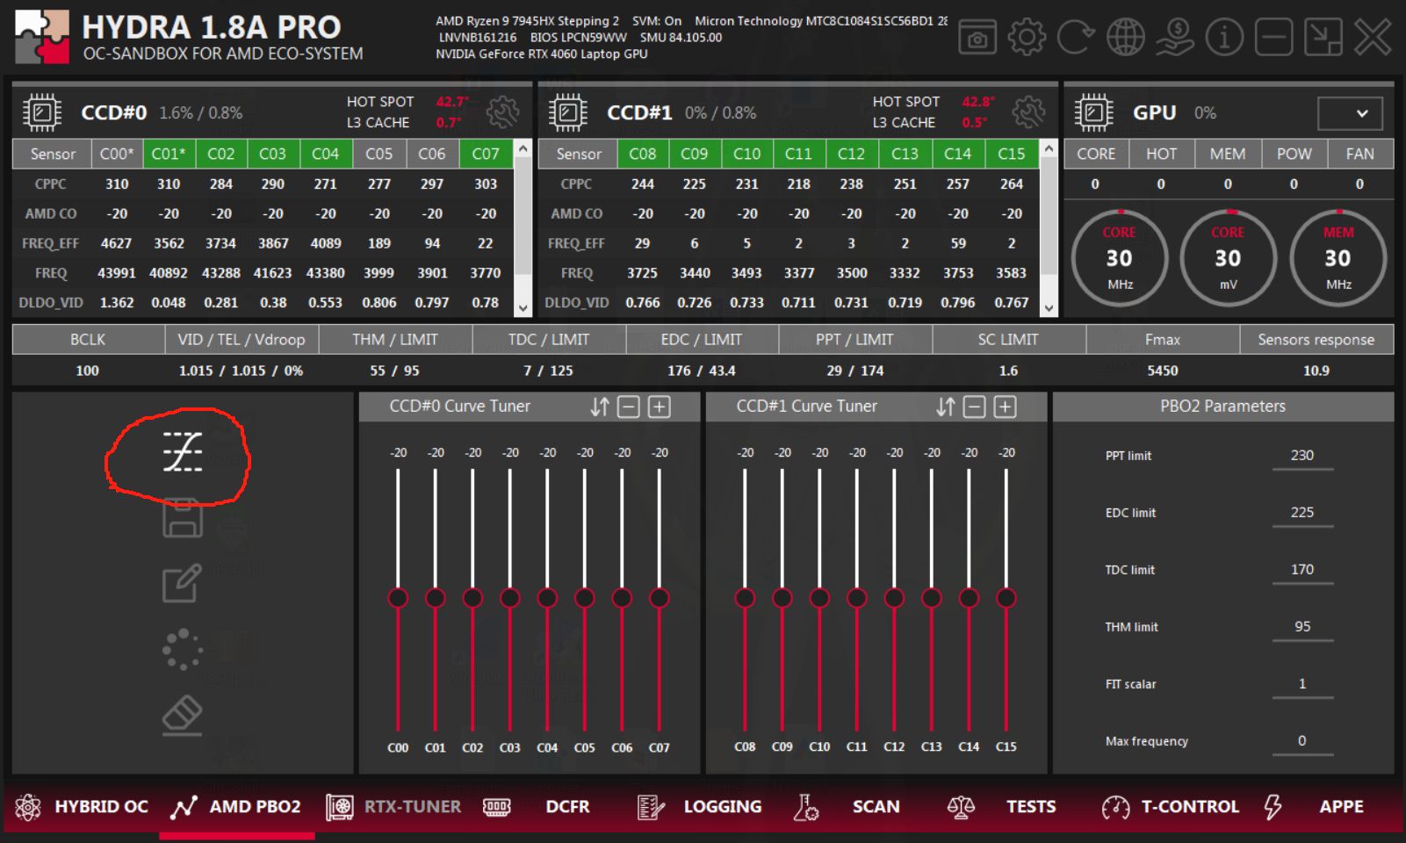Viewport: 1406px width, 843px height.
Task: Click the GPU CORE mV gauge
Action: pos(1228,258)
